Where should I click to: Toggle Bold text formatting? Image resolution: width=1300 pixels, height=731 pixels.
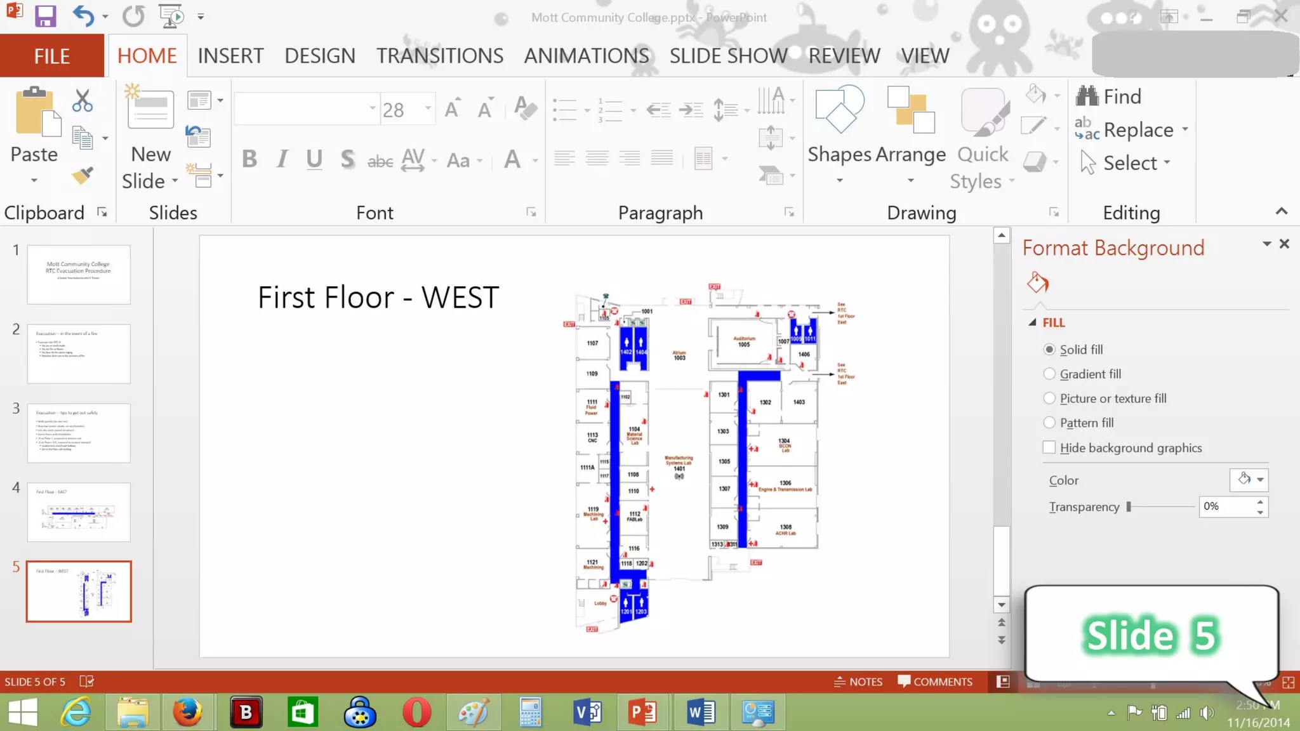(x=249, y=159)
